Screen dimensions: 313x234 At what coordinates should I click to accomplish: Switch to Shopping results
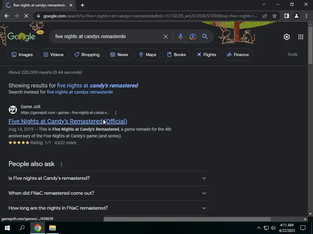click(87, 55)
